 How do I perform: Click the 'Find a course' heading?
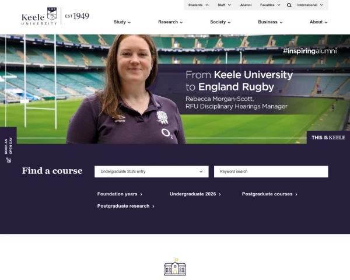pyautogui.click(x=52, y=171)
